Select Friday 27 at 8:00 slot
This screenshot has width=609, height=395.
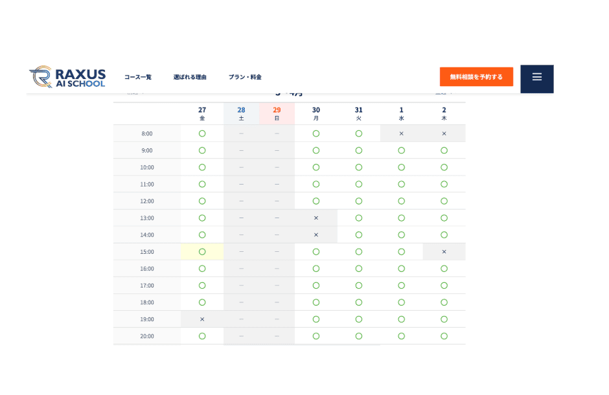coord(202,133)
